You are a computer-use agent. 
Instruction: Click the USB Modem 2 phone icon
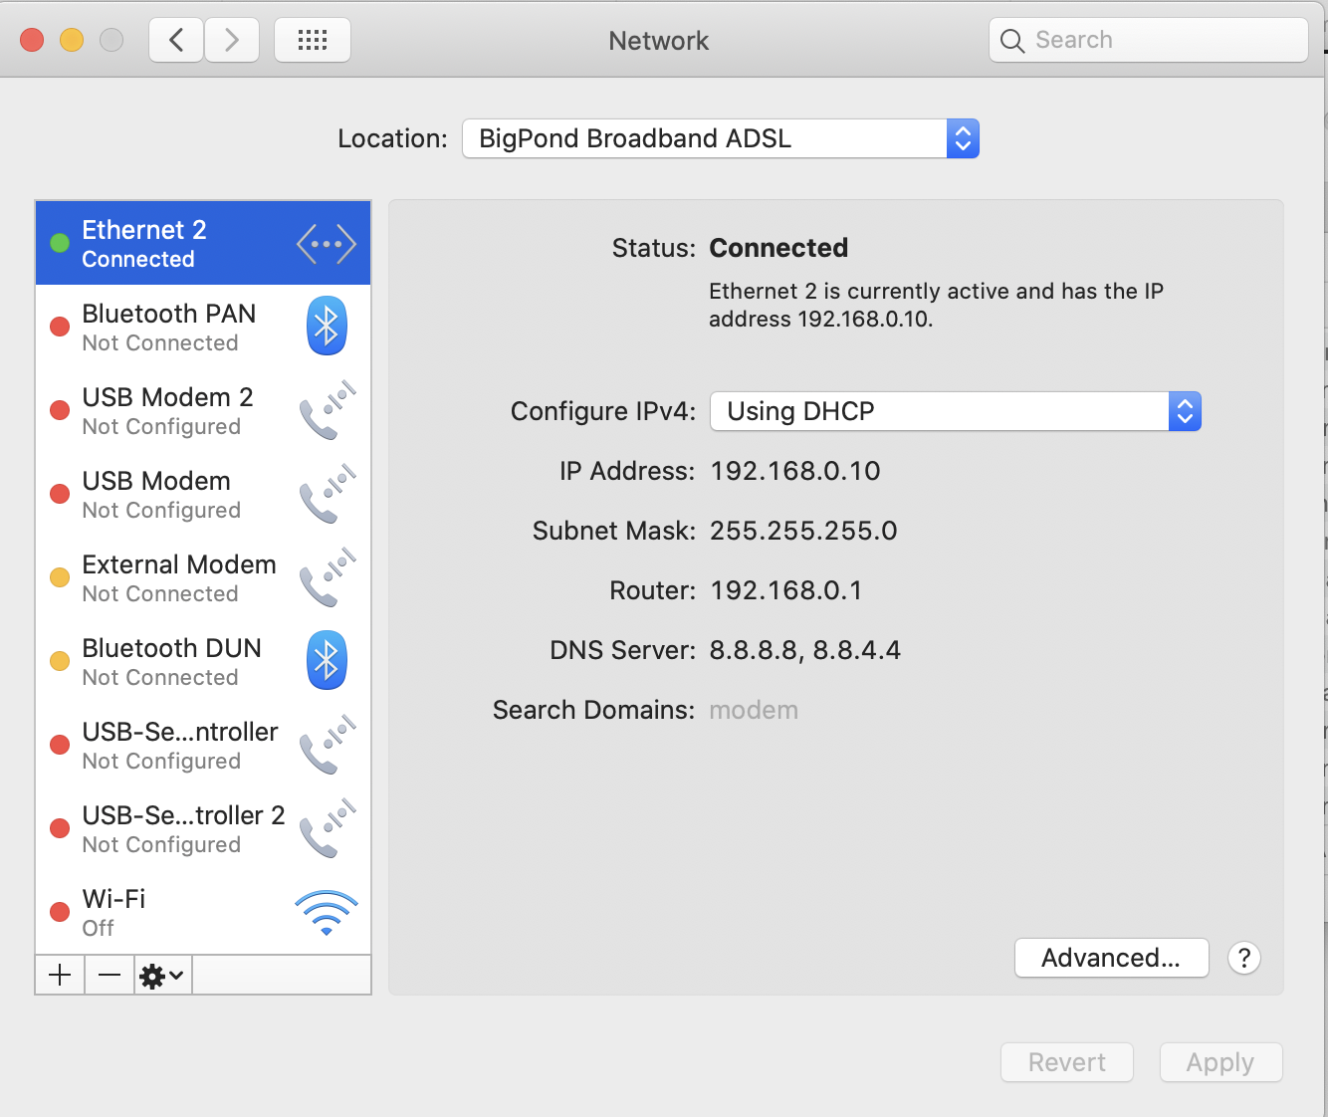click(x=328, y=410)
